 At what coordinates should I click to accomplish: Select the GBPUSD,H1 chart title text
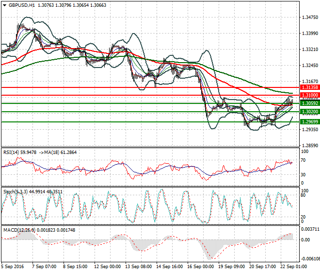click(x=22, y=5)
